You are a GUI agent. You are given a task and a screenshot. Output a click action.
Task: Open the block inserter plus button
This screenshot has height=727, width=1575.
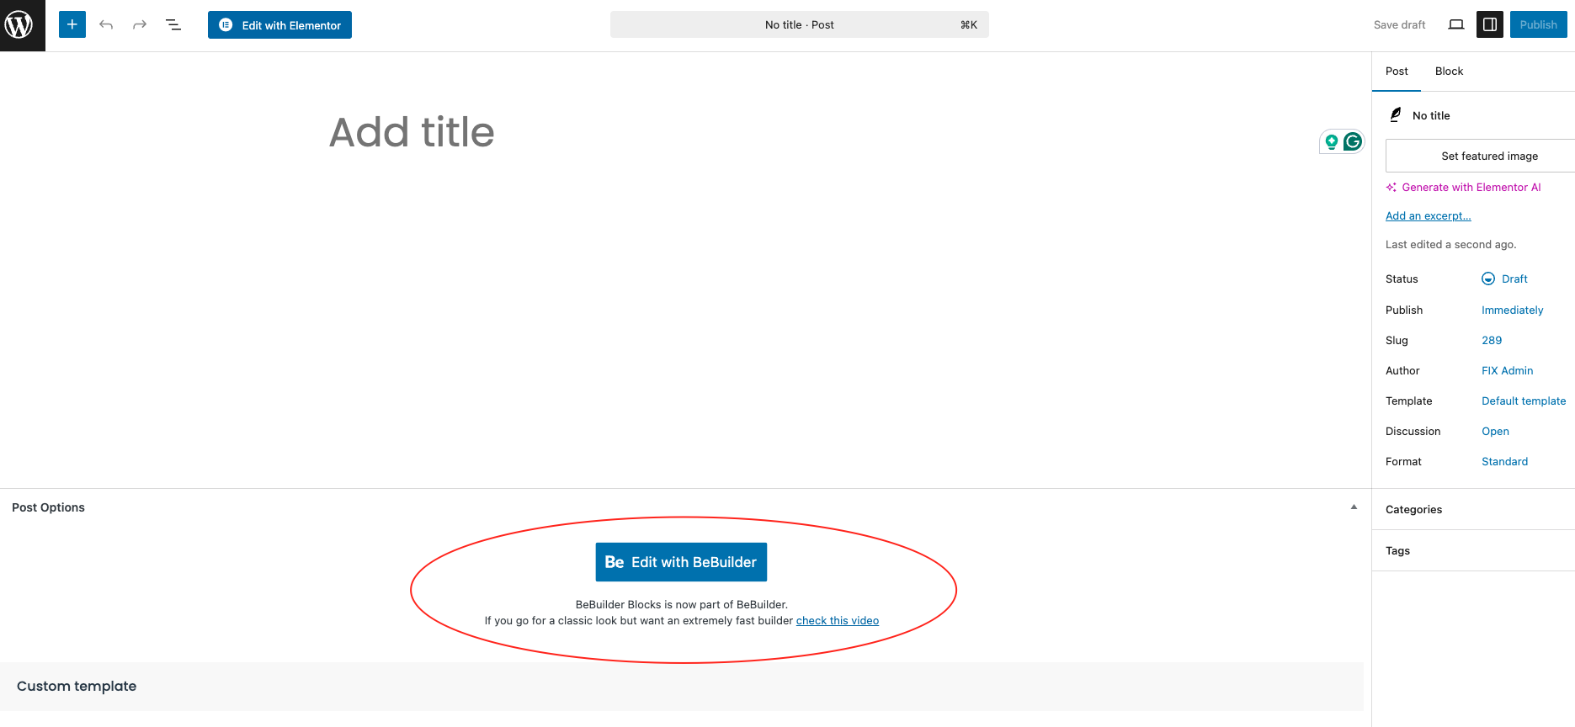[x=72, y=24]
